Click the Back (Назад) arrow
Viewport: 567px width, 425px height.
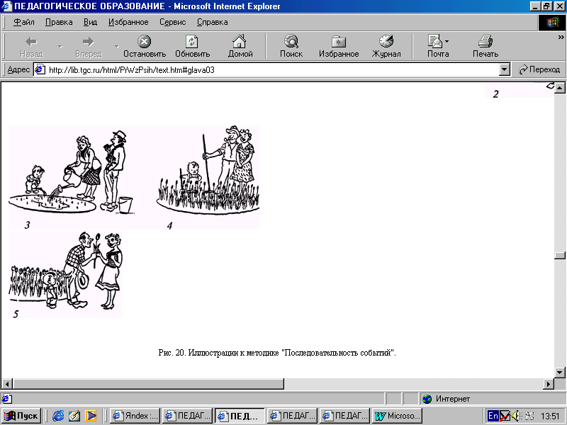(x=31, y=42)
